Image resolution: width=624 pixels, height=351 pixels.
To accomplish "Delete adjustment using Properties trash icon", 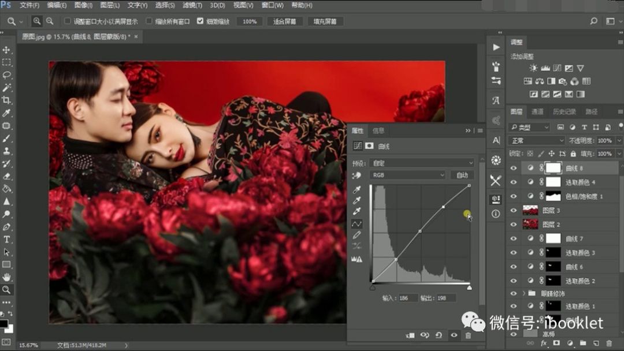I will click(468, 335).
